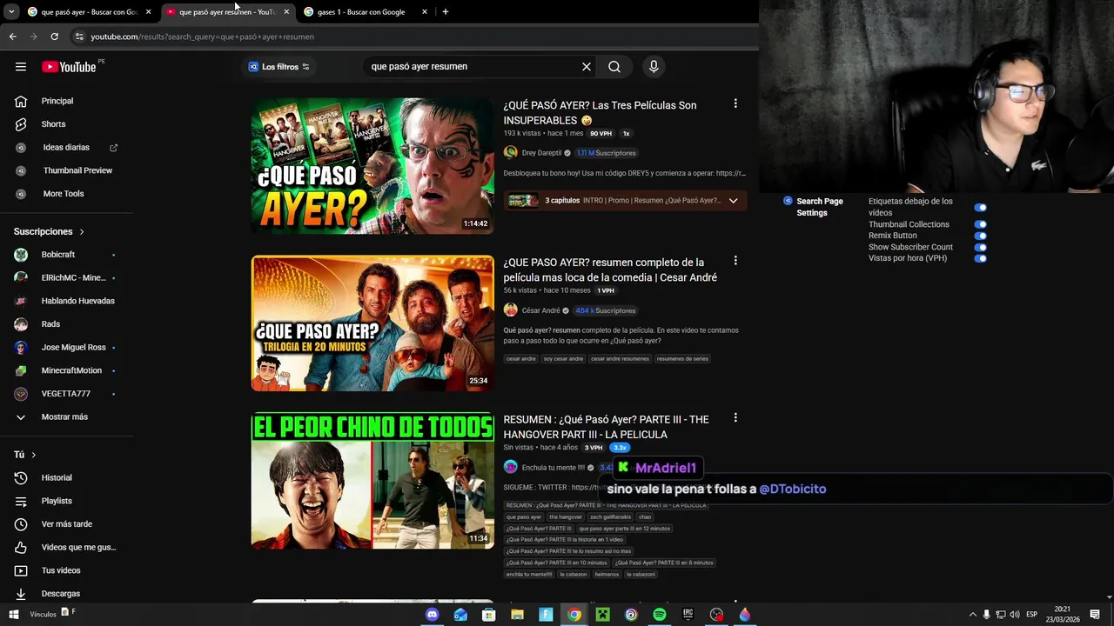Open Windows Start menu

click(13, 615)
